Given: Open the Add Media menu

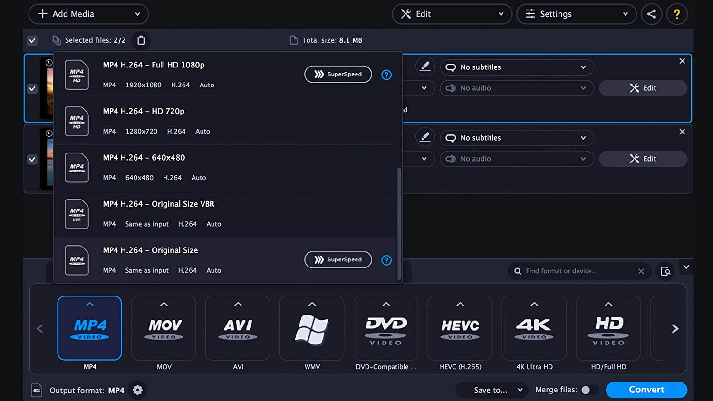Looking at the screenshot, I should point(88,14).
